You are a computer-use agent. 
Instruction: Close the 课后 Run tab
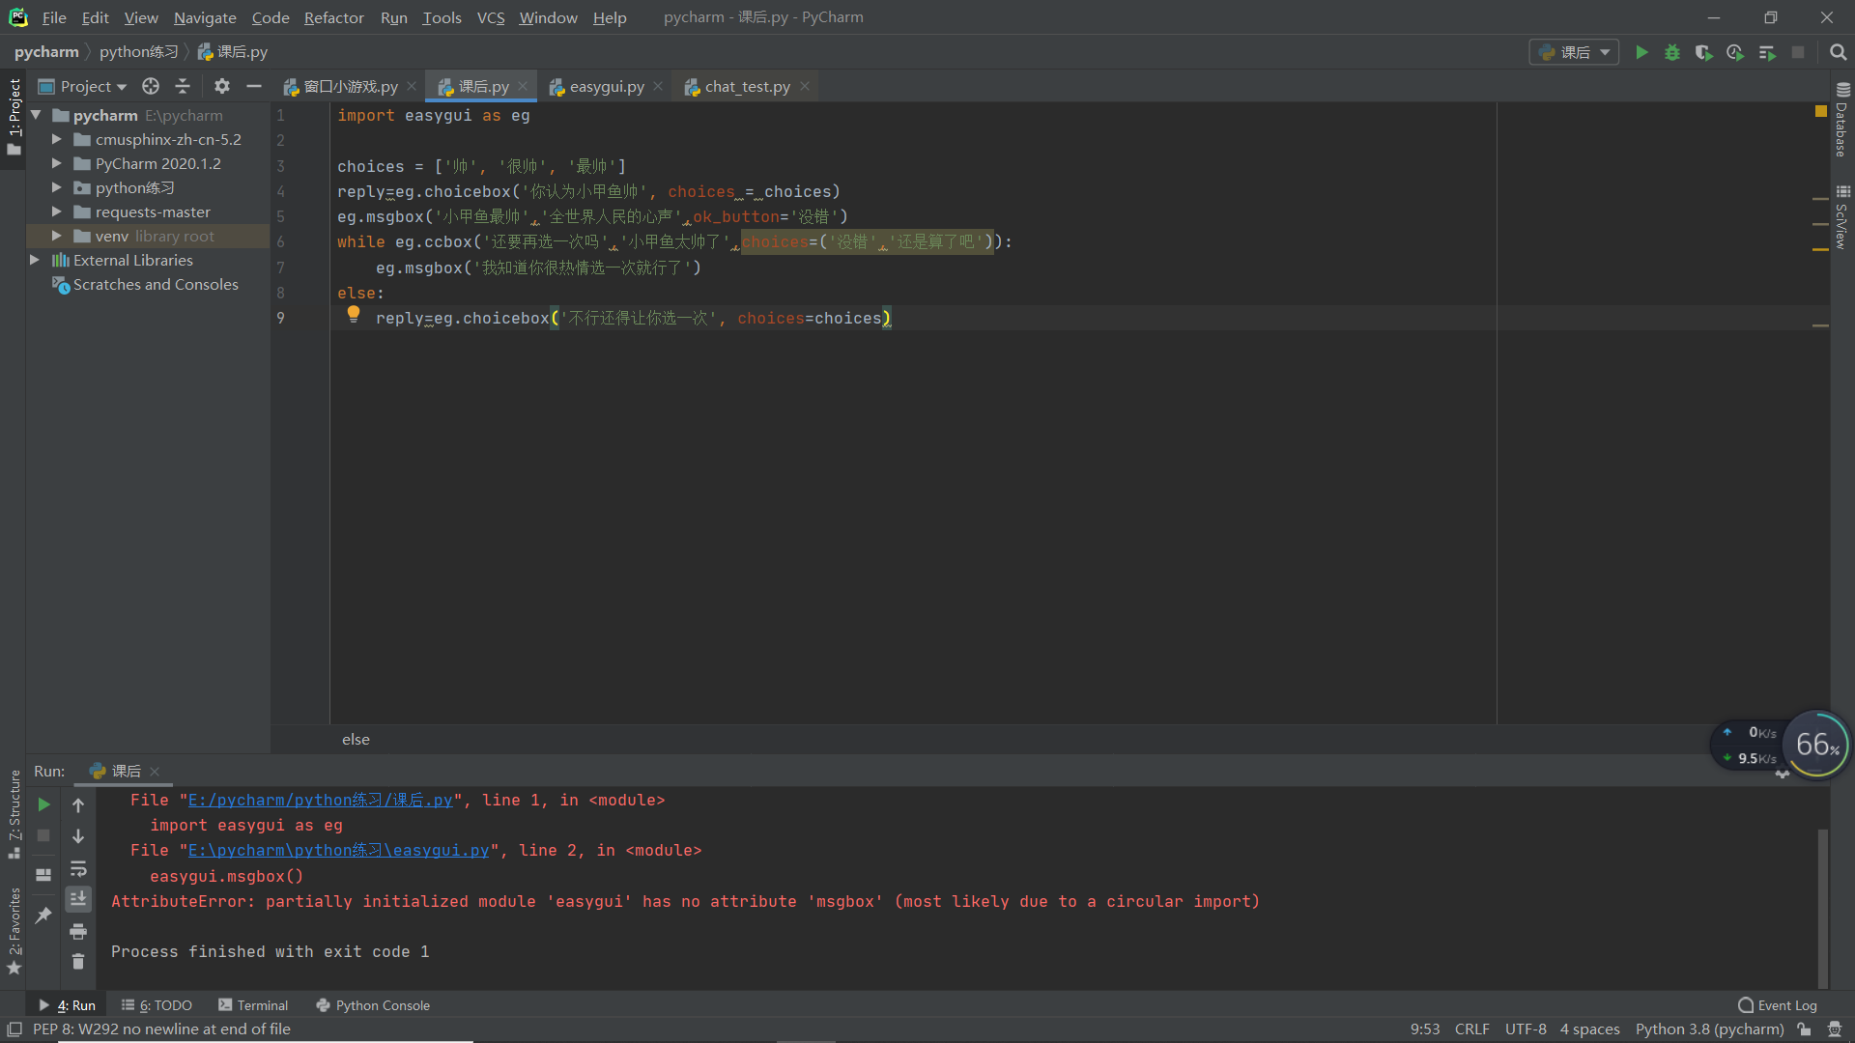point(155,771)
